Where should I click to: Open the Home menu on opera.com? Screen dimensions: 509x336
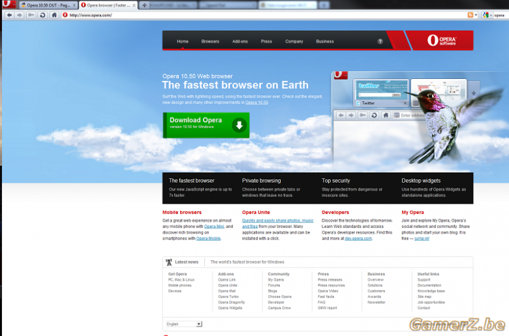point(183,41)
